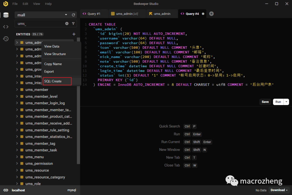
Task: Choose Copy Name from context menu
Action: tap(61, 64)
